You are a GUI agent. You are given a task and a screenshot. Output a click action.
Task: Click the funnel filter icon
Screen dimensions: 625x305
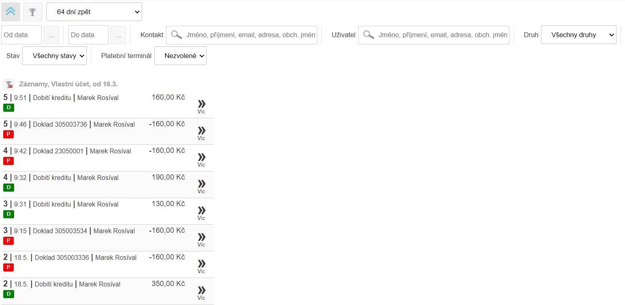click(x=33, y=12)
